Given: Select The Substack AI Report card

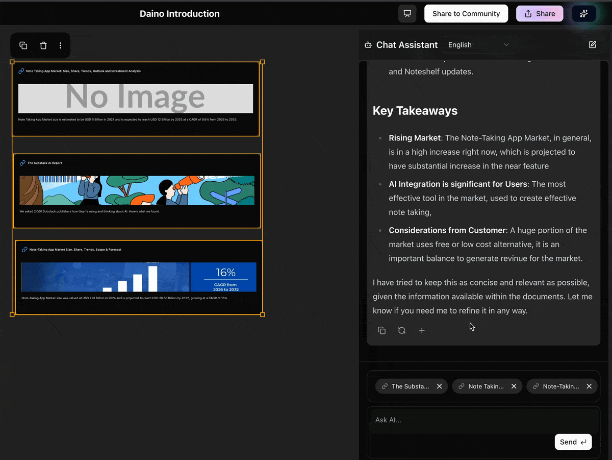Looking at the screenshot, I should [137, 191].
